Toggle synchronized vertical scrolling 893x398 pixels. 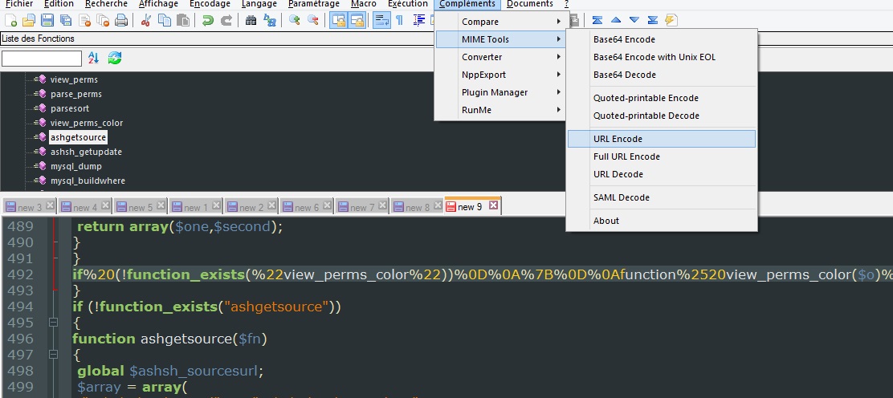[x=338, y=21]
